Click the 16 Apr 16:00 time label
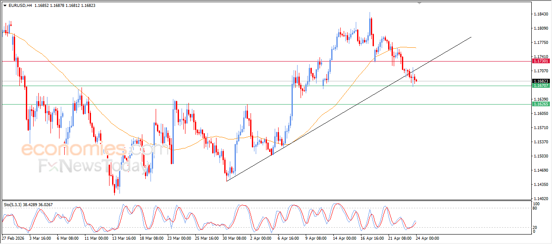The image size is (552, 244). pyautogui.click(x=372, y=238)
